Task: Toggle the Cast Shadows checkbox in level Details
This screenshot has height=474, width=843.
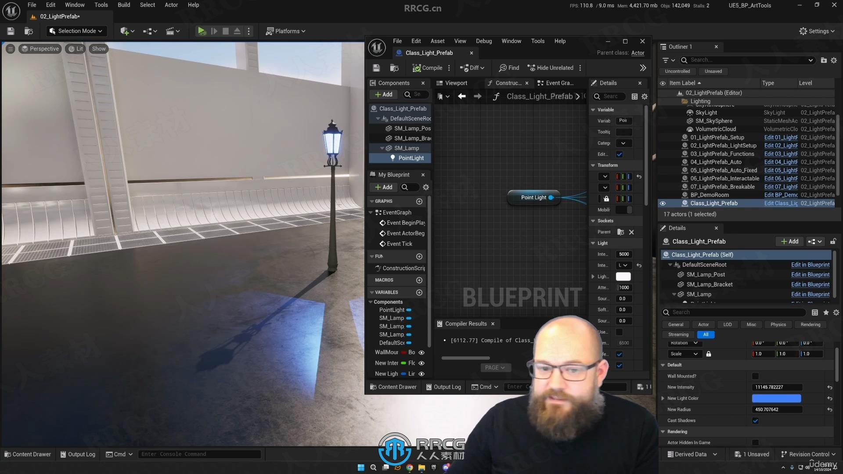Action: pos(755,421)
